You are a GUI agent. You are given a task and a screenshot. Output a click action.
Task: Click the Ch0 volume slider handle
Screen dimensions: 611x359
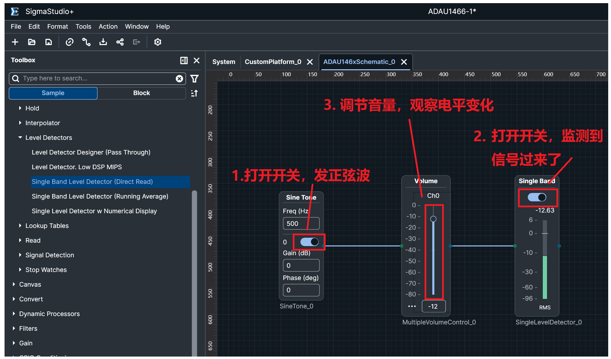(x=433, y=219)
